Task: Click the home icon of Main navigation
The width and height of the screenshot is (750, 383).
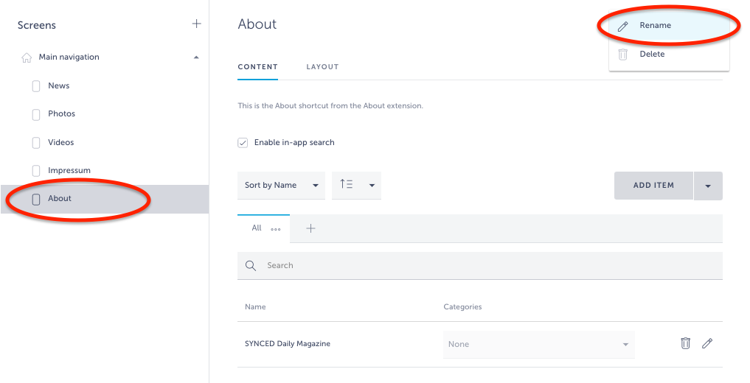Action: [27, 57]
